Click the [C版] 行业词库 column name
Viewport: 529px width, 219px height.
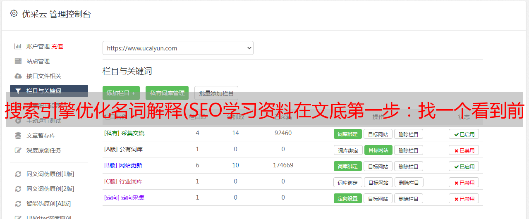123,181
